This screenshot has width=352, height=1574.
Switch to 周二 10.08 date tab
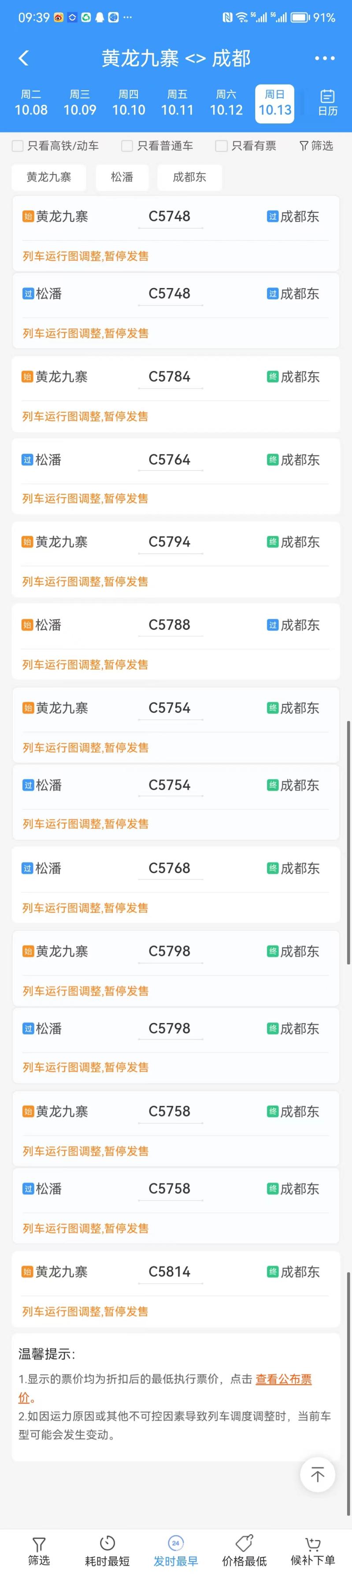(31, 103)
